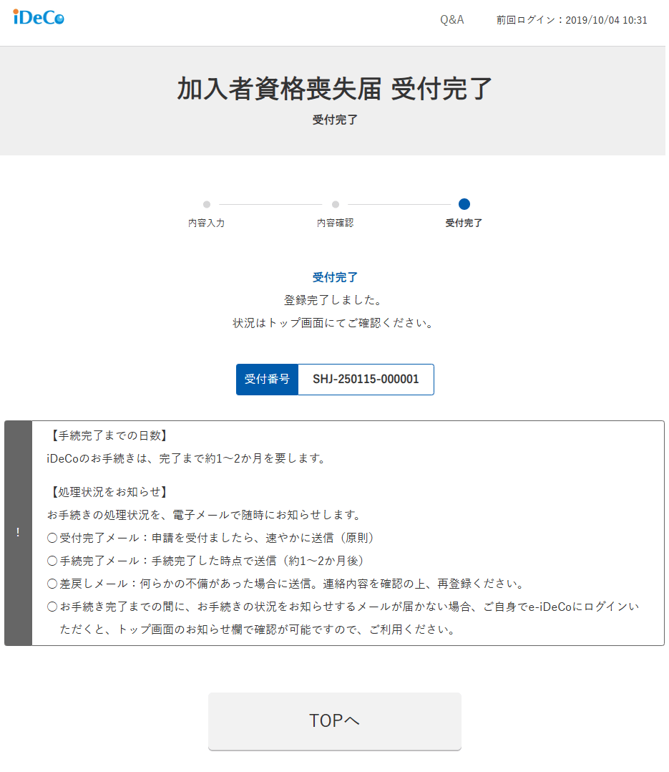The width and height of the screenshot is (669, 772).
Task: Click the 手続完了メール bullet circle
Action: (x=52, y=561)
